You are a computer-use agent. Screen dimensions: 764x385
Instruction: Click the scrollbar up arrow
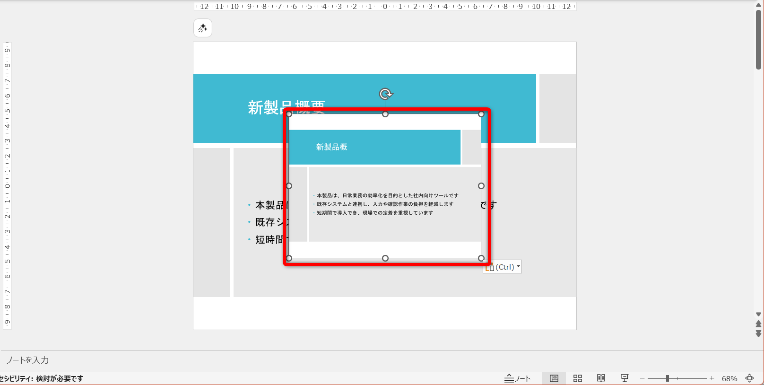[x=758, y=5]
